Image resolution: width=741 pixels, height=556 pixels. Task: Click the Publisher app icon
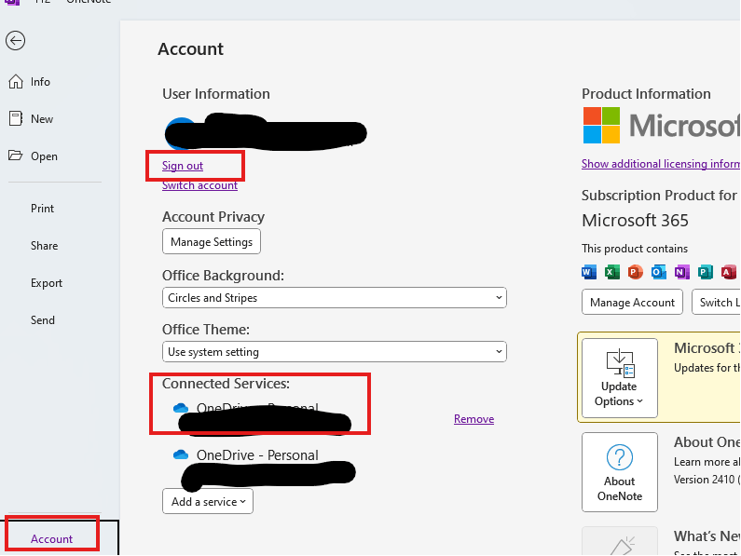pyautogui.click(x=705, y=272)
